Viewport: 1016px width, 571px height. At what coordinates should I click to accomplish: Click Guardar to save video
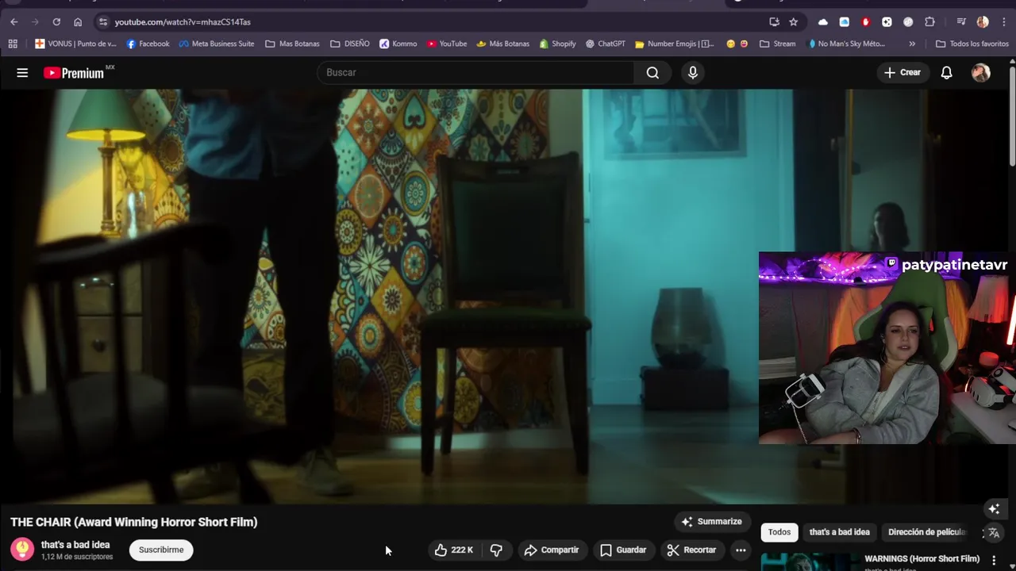coord(623,550)
